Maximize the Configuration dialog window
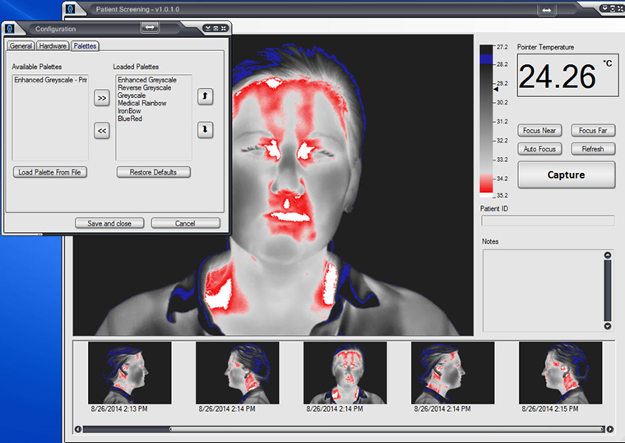 (215, 28)
